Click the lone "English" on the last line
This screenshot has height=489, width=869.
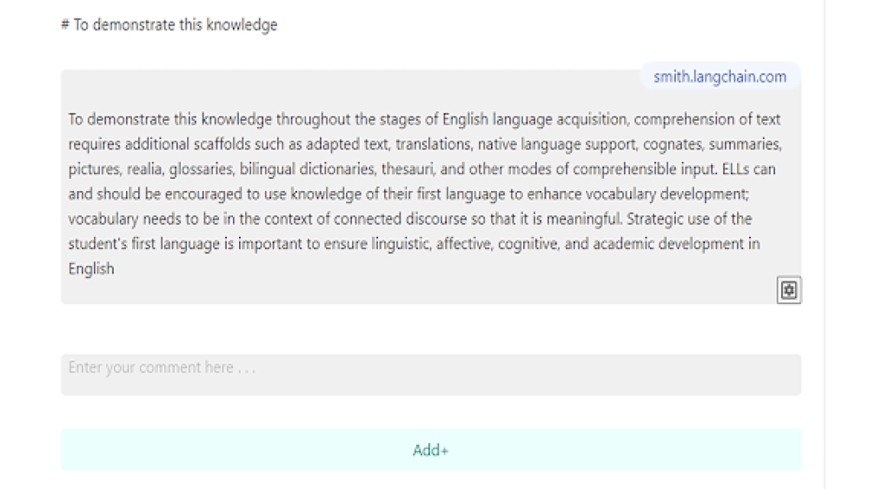90,268
